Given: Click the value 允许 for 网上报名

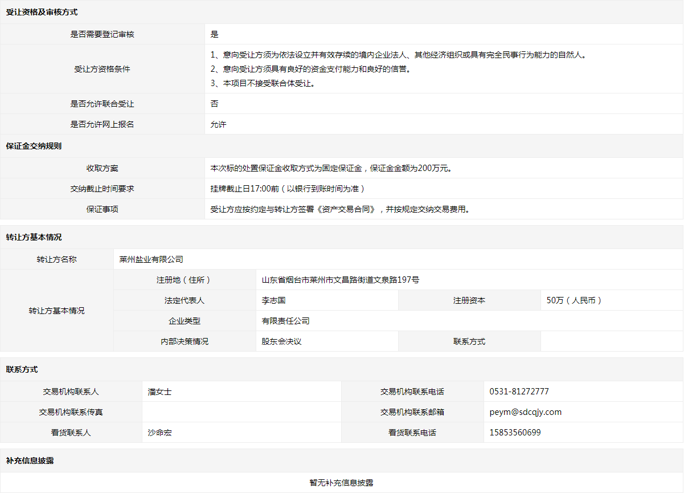Looking at the screenshot, I should pos(218,124).
